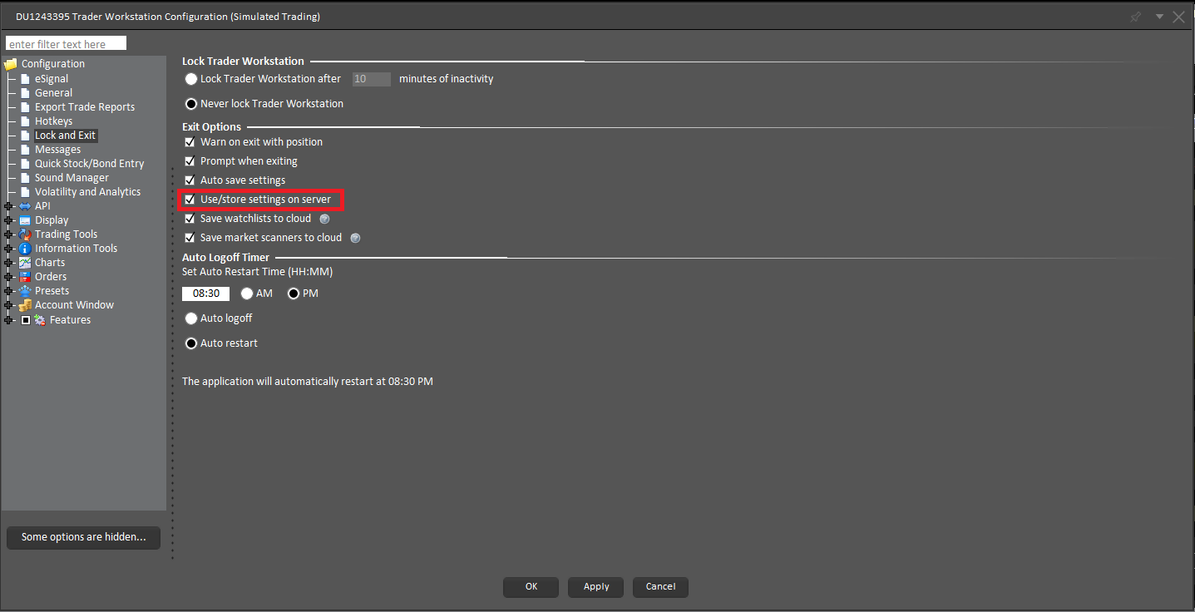Expand the Account Window tree node
Viewport: 1195px width, 612px height.
[9, 305]
